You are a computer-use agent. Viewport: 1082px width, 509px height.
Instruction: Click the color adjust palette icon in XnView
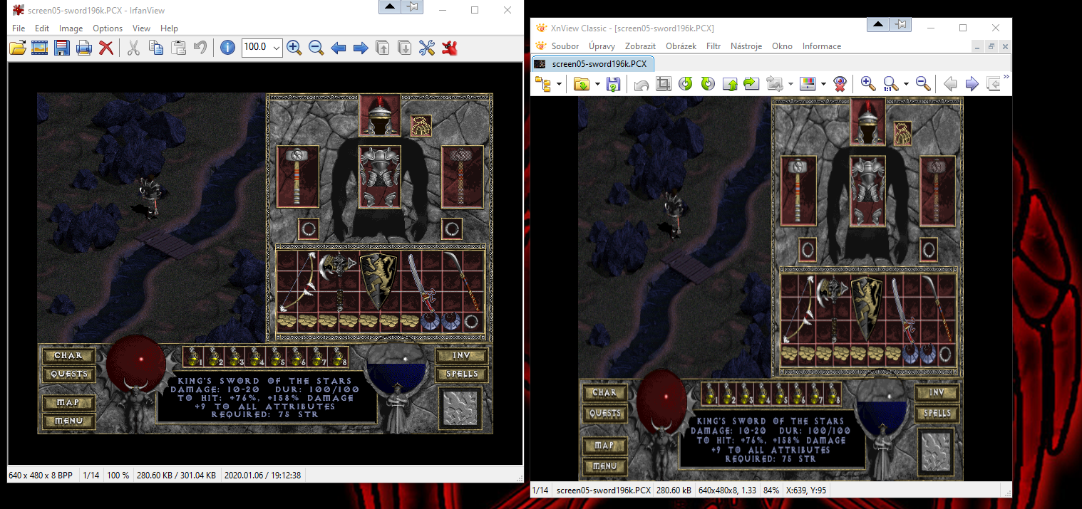tap(808, 84)
